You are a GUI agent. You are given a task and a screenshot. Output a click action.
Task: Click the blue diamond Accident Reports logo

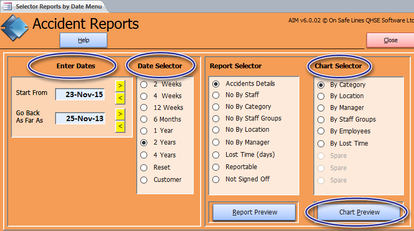click(14, 28)
